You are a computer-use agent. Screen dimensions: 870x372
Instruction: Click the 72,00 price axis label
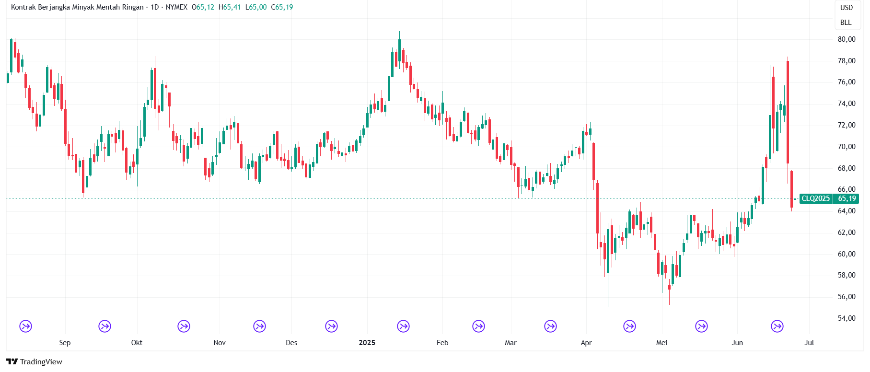(x=847, y=125)
